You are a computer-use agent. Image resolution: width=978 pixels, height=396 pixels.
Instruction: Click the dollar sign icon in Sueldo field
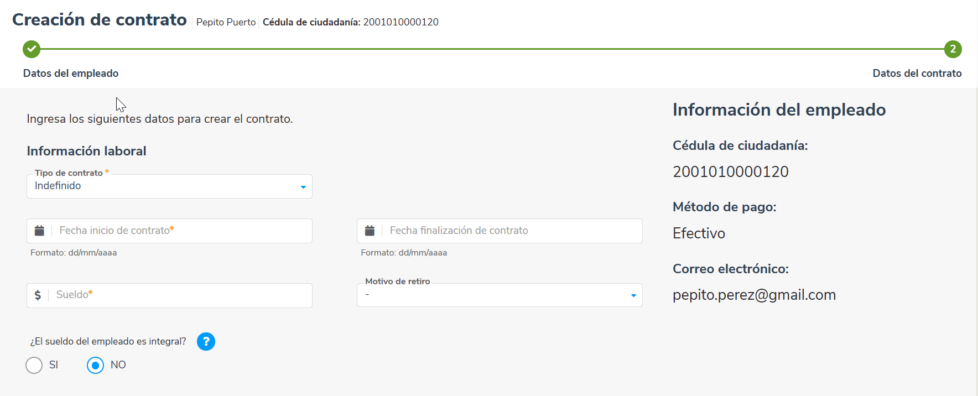click(38, 295)
